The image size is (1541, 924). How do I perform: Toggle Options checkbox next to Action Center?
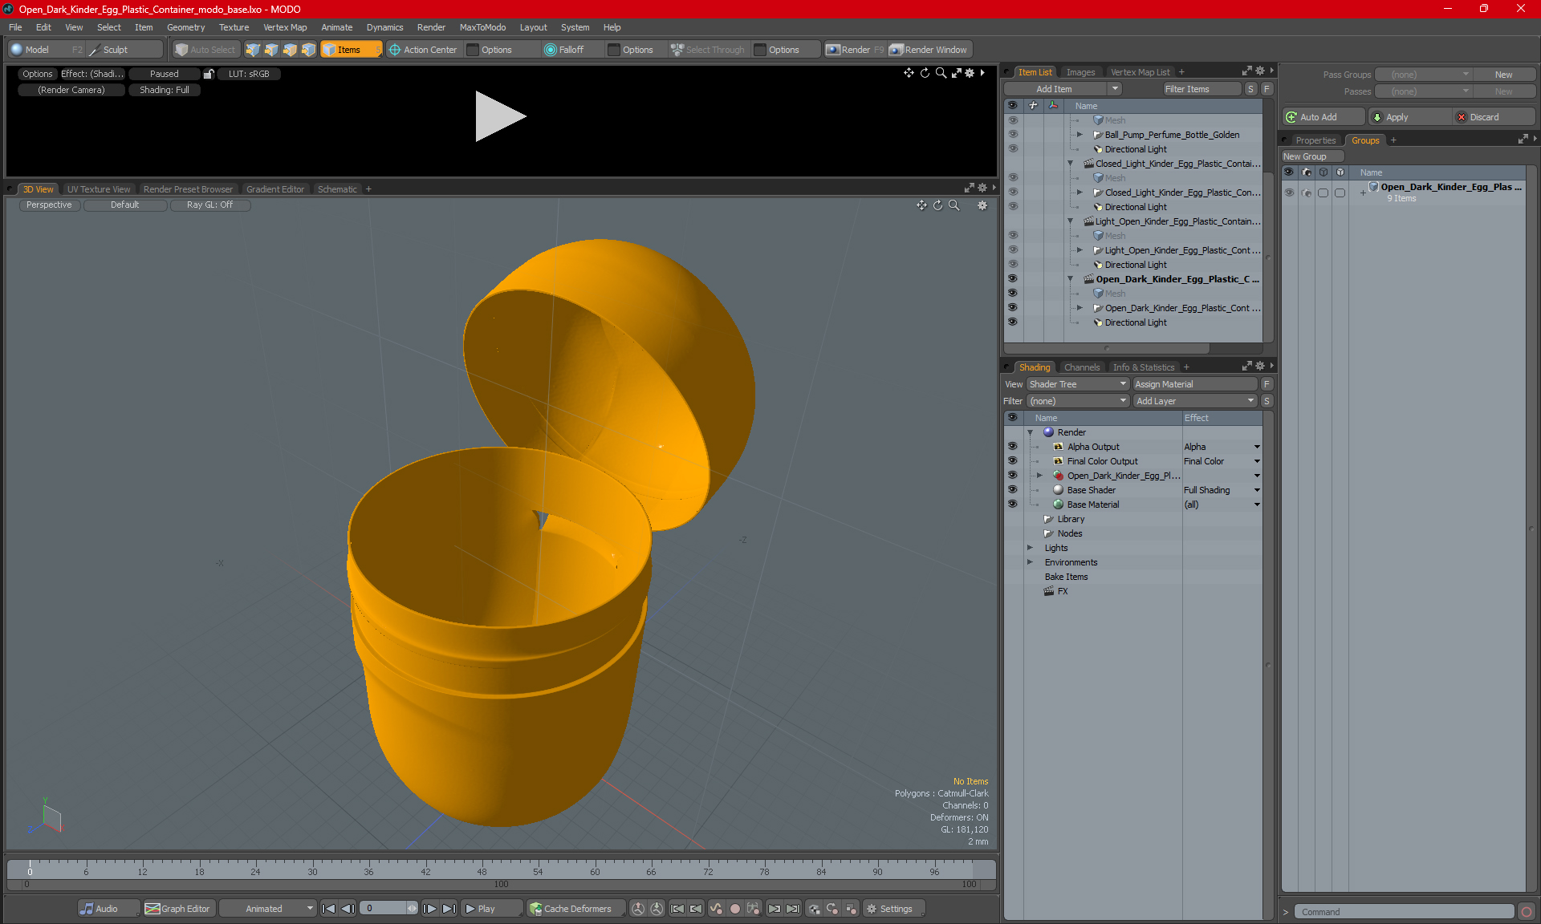(x=473, y=50)
